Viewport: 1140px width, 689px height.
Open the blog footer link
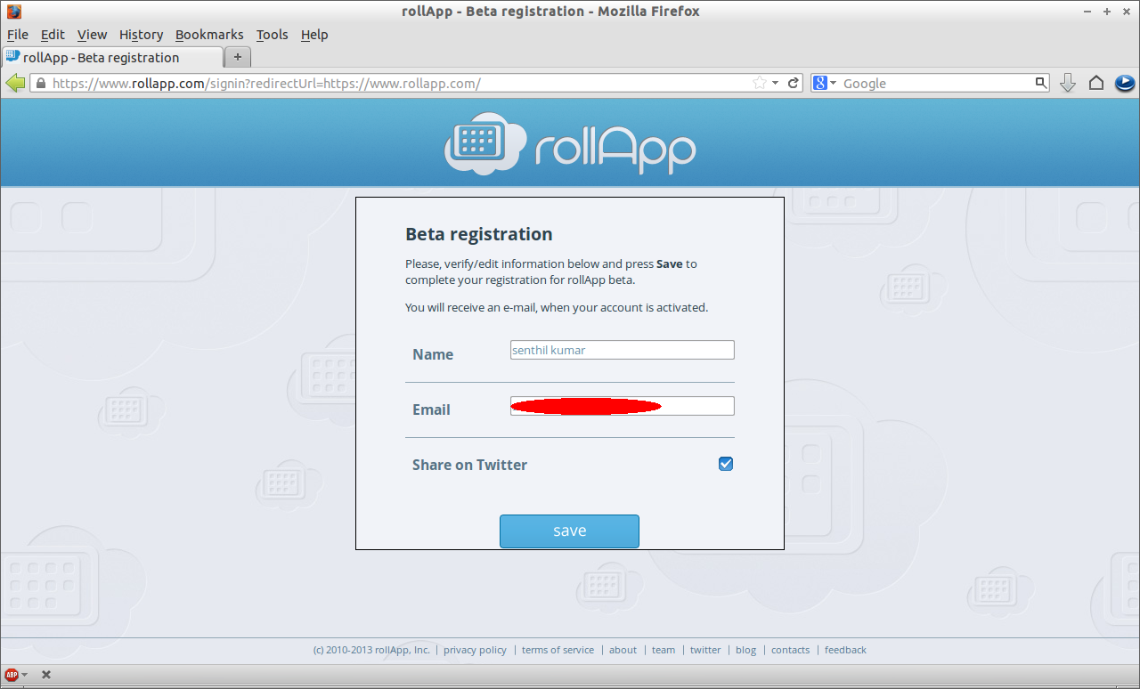click(745, 650)
